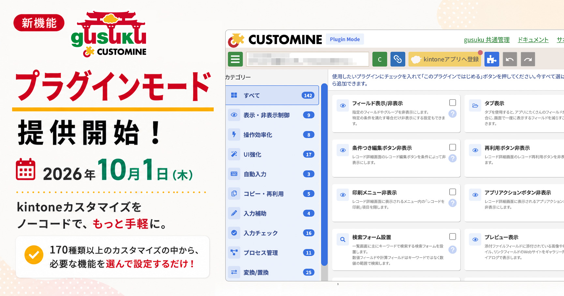Click the eye icon beside 表示・非表示制御
564x296 pixels.
tap(234, 115)
